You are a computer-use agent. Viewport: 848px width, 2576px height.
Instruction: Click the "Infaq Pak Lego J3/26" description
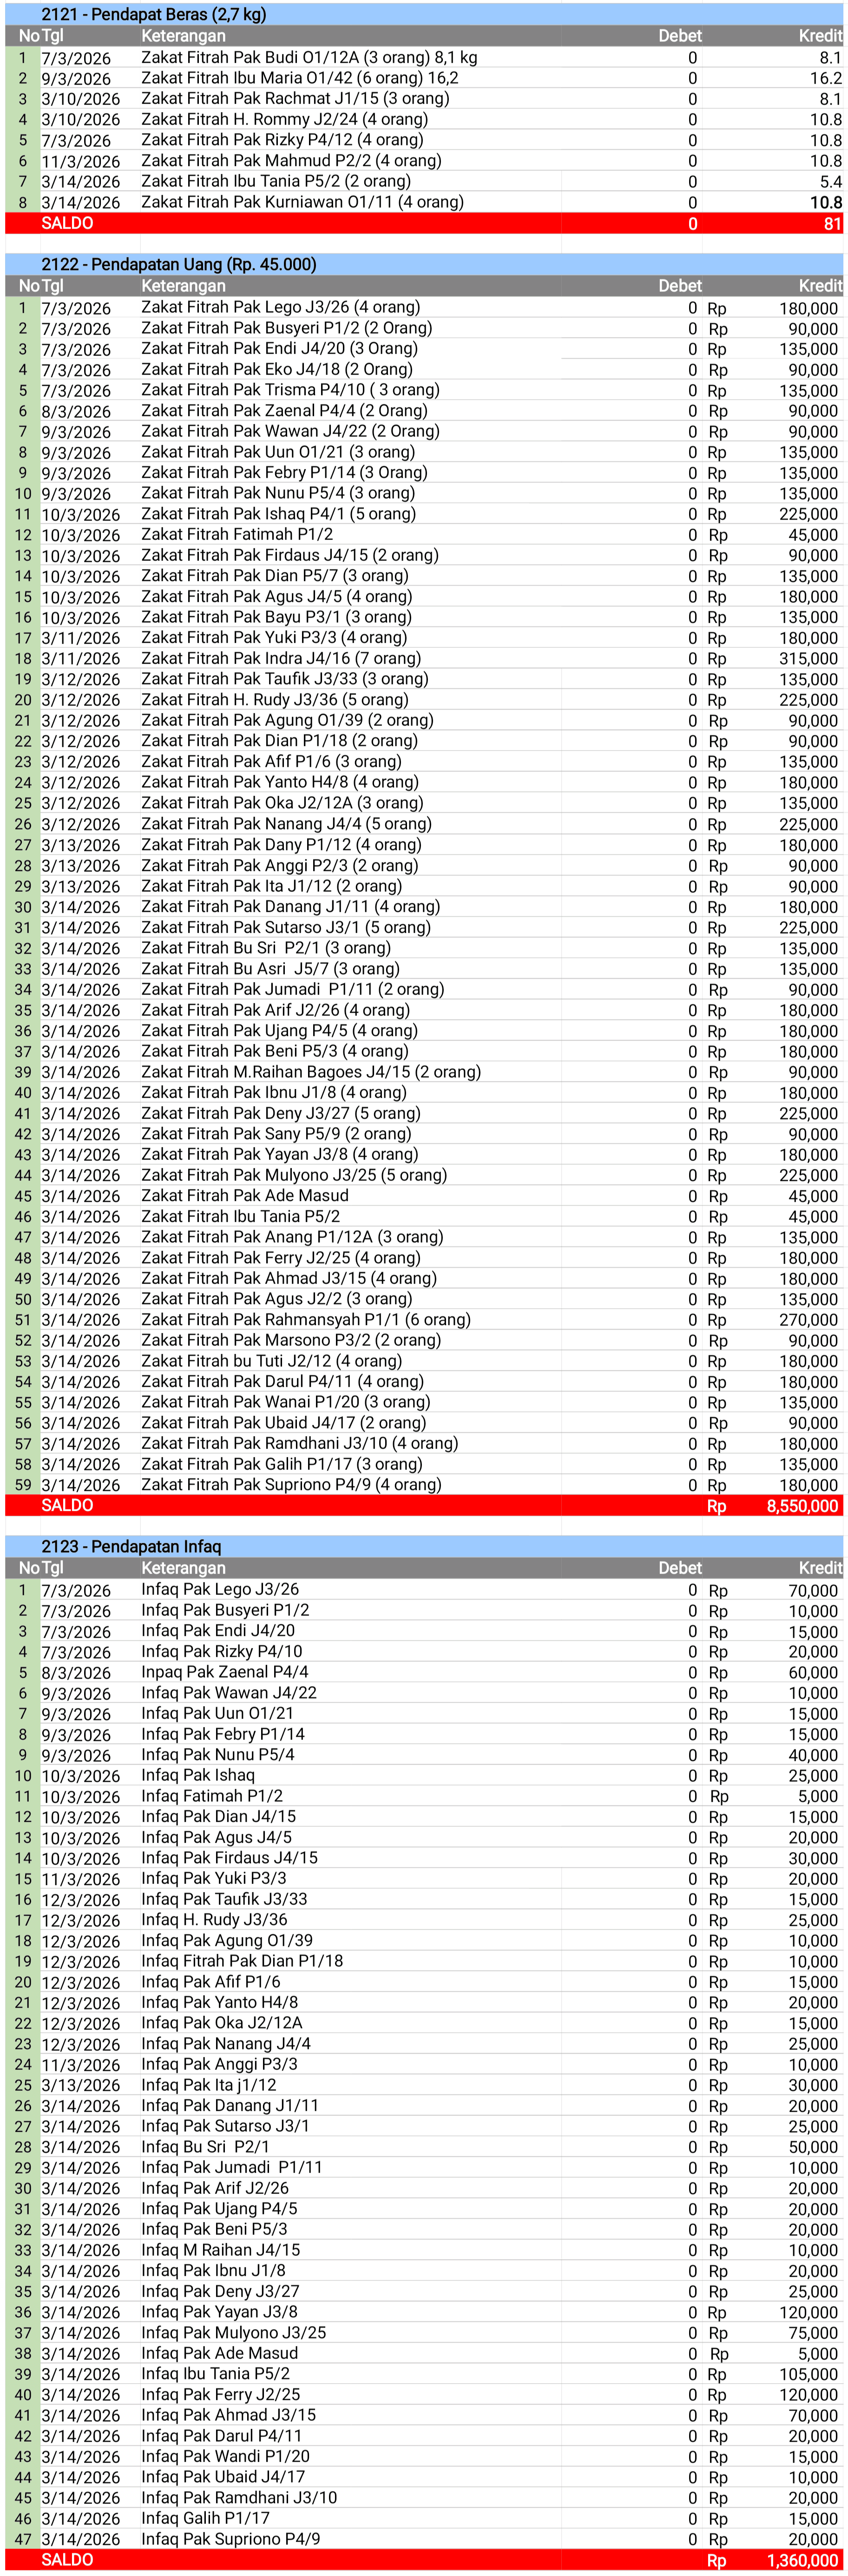[220, 1589]
